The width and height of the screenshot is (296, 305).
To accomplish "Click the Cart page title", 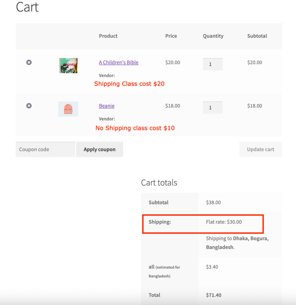I will pyautogui.click(x=27, y=7).
